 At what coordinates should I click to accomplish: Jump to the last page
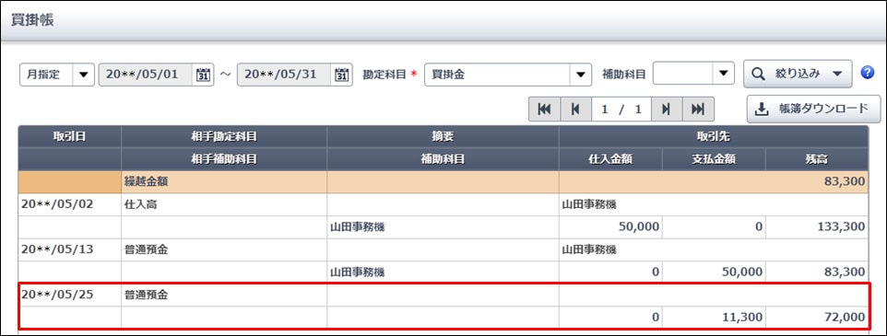[698, 110]
